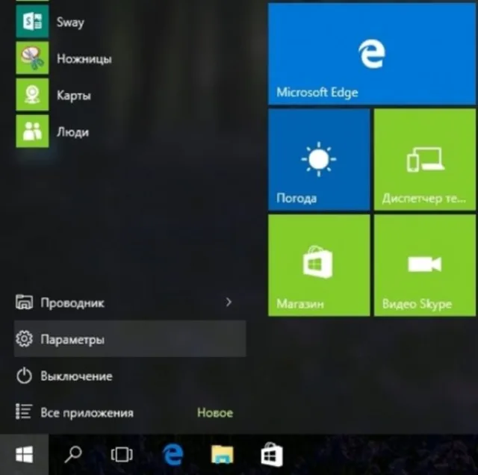Viewport: 478px width, 475px height.
Task: Open Параметры settings entry
Action: [x=130, y=339]
